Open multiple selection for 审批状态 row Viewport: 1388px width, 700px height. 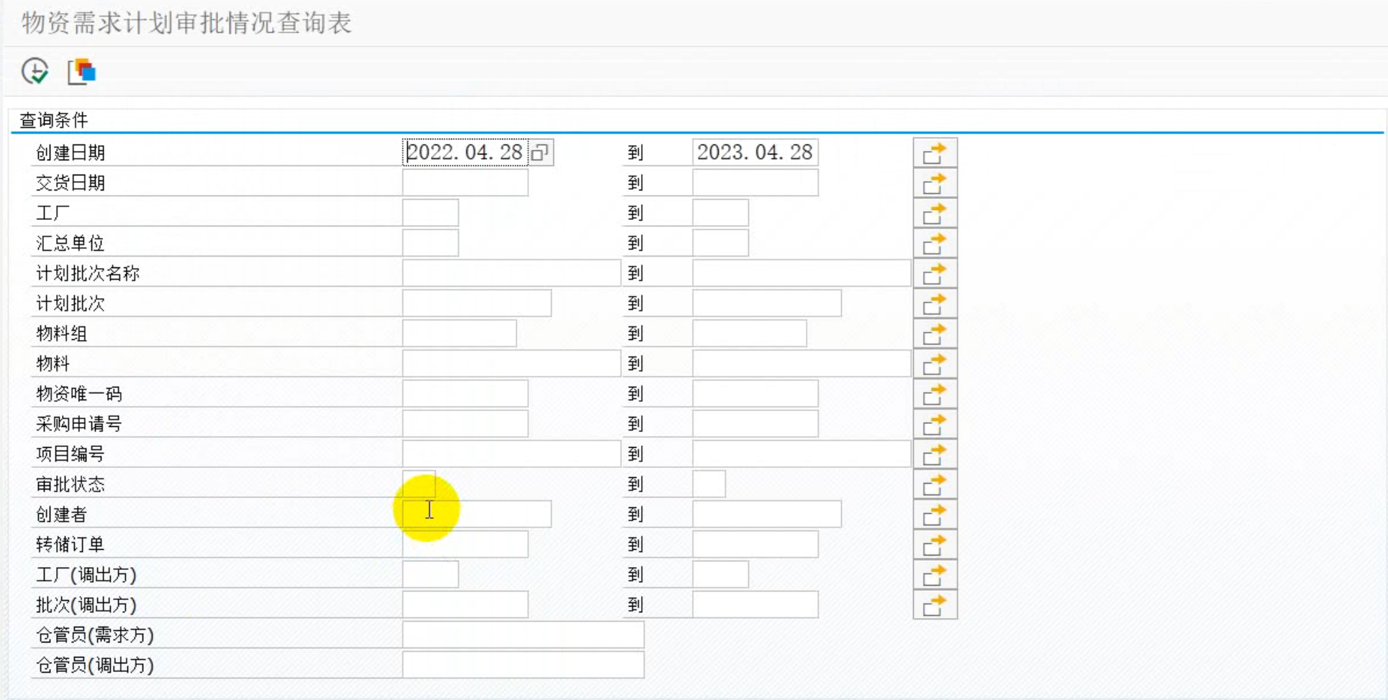[934, 485]
